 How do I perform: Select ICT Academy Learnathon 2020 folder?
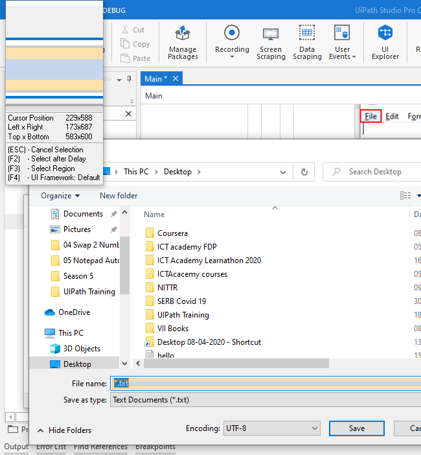(x=203, y=261)
